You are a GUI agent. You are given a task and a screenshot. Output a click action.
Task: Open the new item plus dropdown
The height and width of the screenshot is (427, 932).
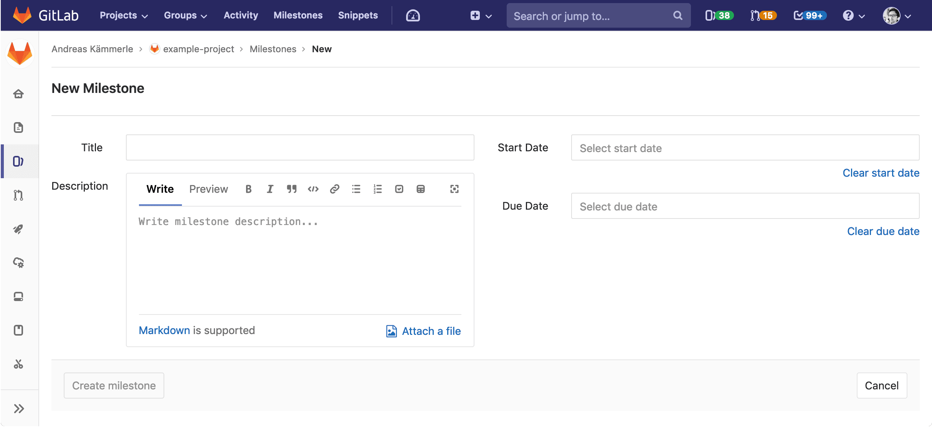[x=480, y=15]
